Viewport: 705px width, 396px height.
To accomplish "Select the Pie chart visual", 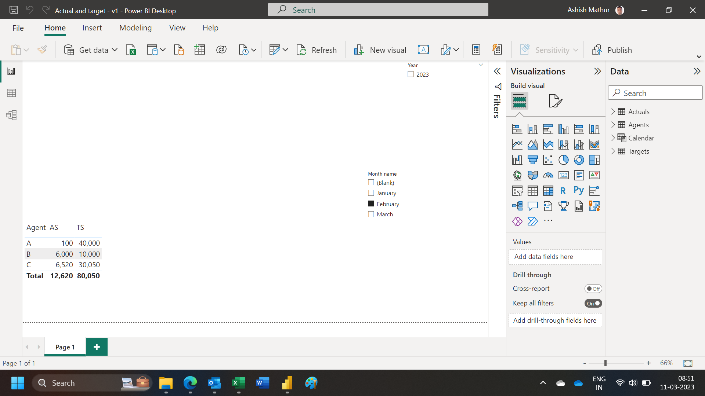I will coord(563,160).
